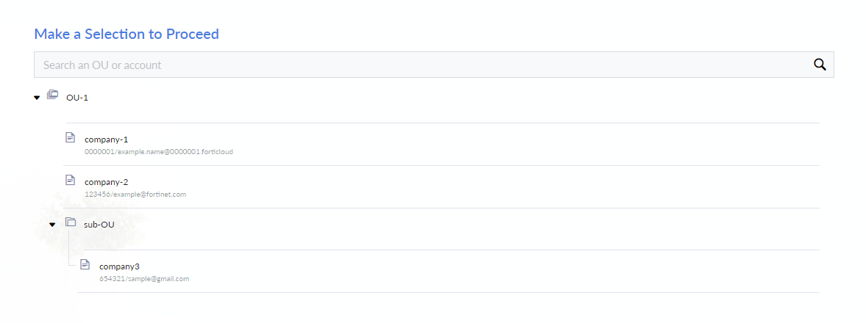Pick the company3 account name
Image resolution: width=866 pixels, height=323 pixels.
(119, 266)
